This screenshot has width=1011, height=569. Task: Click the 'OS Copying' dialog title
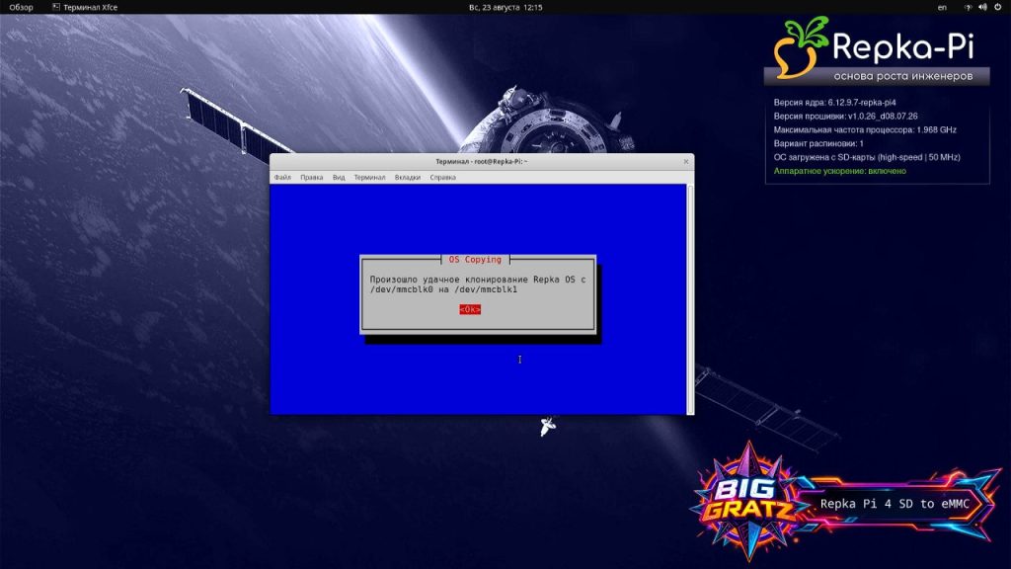(x=475, y=260)
